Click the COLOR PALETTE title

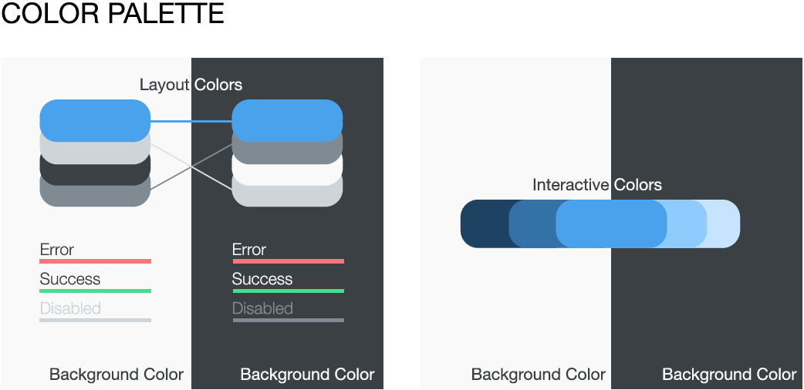click(113, 14)
